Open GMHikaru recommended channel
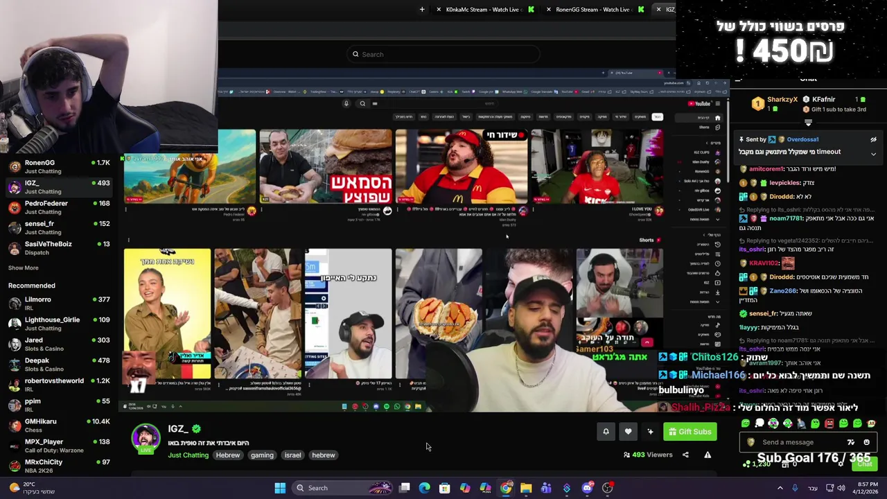This screenshot has width=887, height=499. click(59, 426)
